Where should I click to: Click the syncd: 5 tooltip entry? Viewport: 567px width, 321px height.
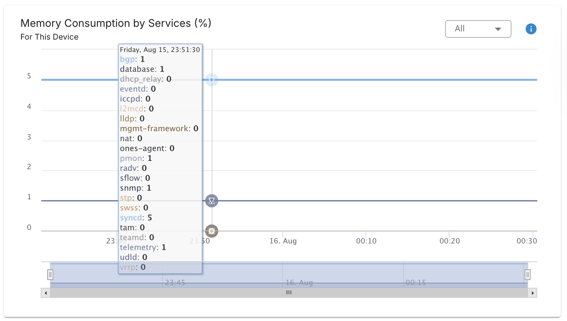coord(136,217)
